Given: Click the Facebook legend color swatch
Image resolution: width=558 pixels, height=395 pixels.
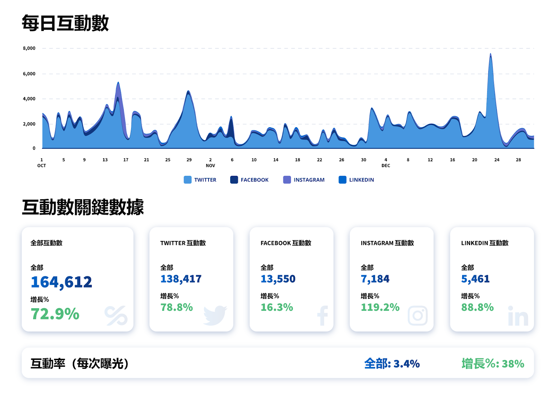Looking at the screenshot, I should click(234, 180).
